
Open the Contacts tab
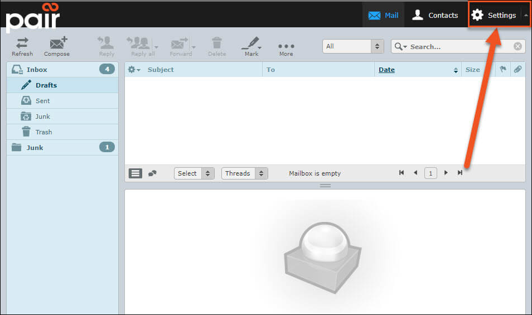pos(435,15)
